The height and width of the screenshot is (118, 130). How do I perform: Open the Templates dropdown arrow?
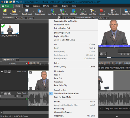click(20, 12)
